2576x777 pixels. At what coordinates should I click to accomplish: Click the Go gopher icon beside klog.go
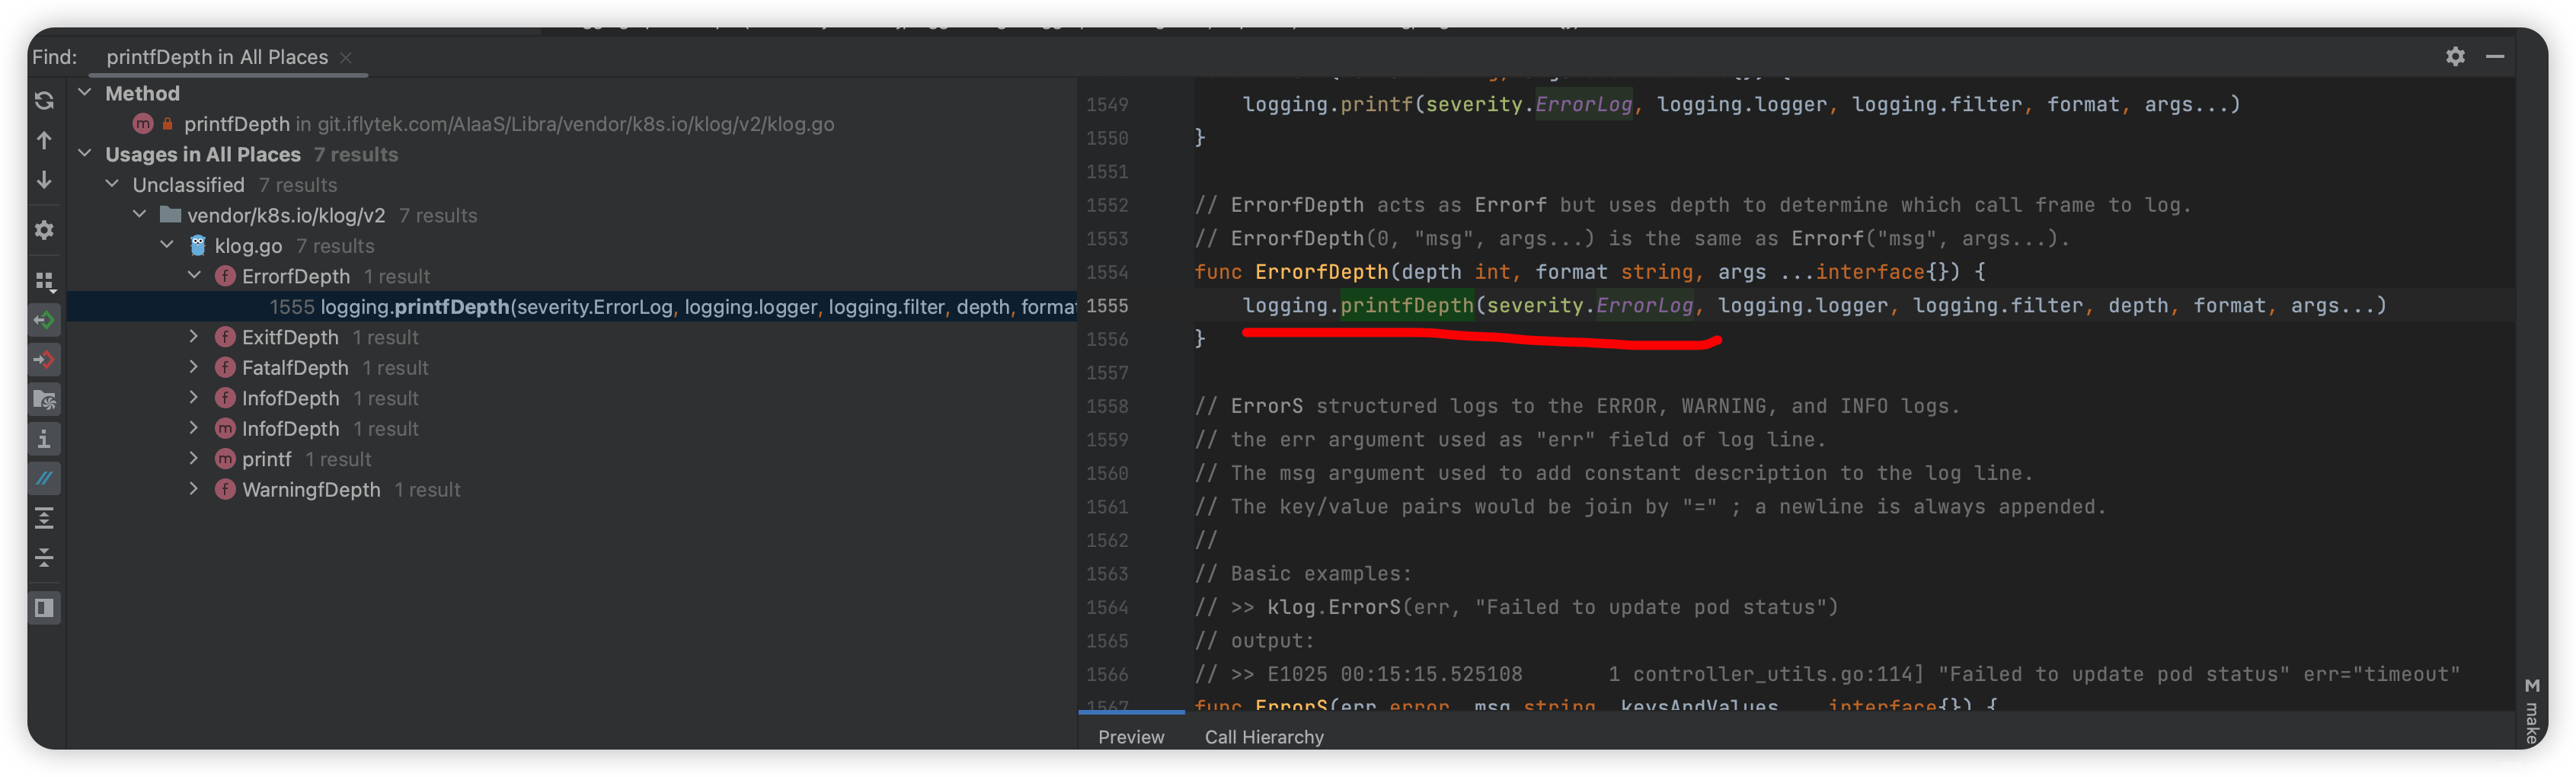pyautogui.click(x=198, y=246)
